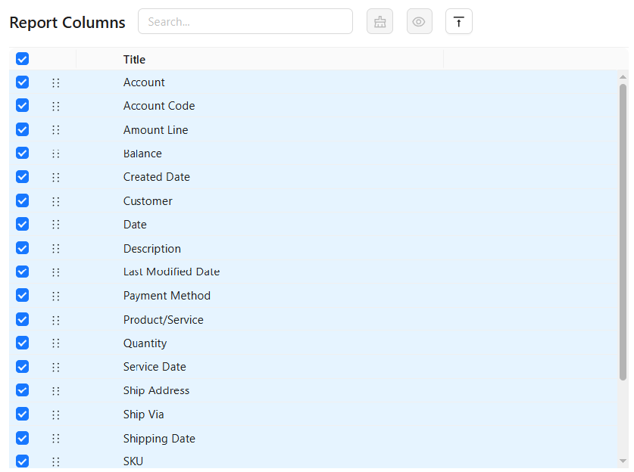The height and width of the screenshot is (472, 634).
Task: Grab the drag handle for Account row
Action: click(56, 82)
